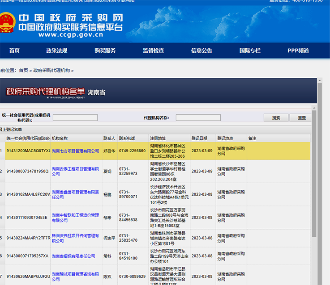330x285 pixels.
Task: Open 湖南省招标有限责任公司 link
Action: coord(73,256)
